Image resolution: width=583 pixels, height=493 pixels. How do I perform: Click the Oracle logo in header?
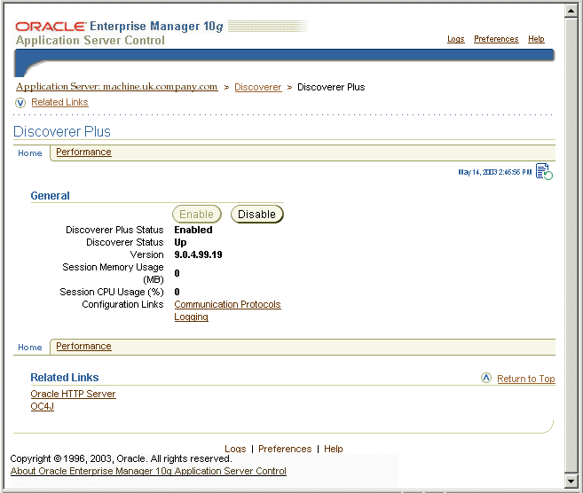click(x=51, y=27)
